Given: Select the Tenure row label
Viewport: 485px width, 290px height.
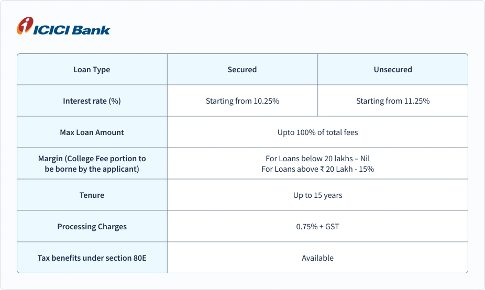Looking at the screenshot, I should pyautogui.click(x=92, y=195).
